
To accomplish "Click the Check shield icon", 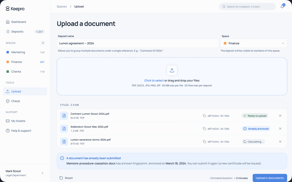I will coord(8,101).
